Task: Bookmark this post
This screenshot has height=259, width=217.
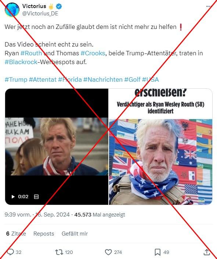Action: 158,252
